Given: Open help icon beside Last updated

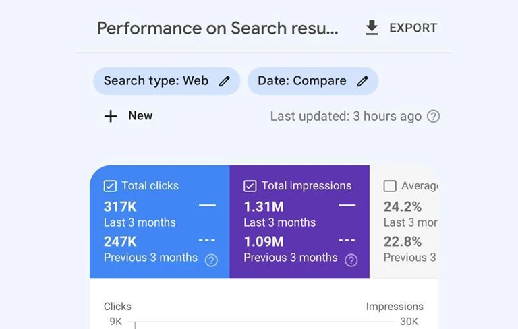Looking at the screenshot, I should coord(433,116).
